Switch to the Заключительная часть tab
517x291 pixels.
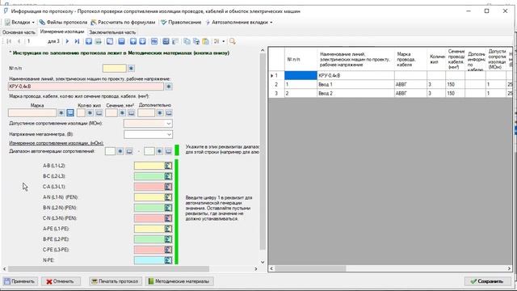[112, 32]
